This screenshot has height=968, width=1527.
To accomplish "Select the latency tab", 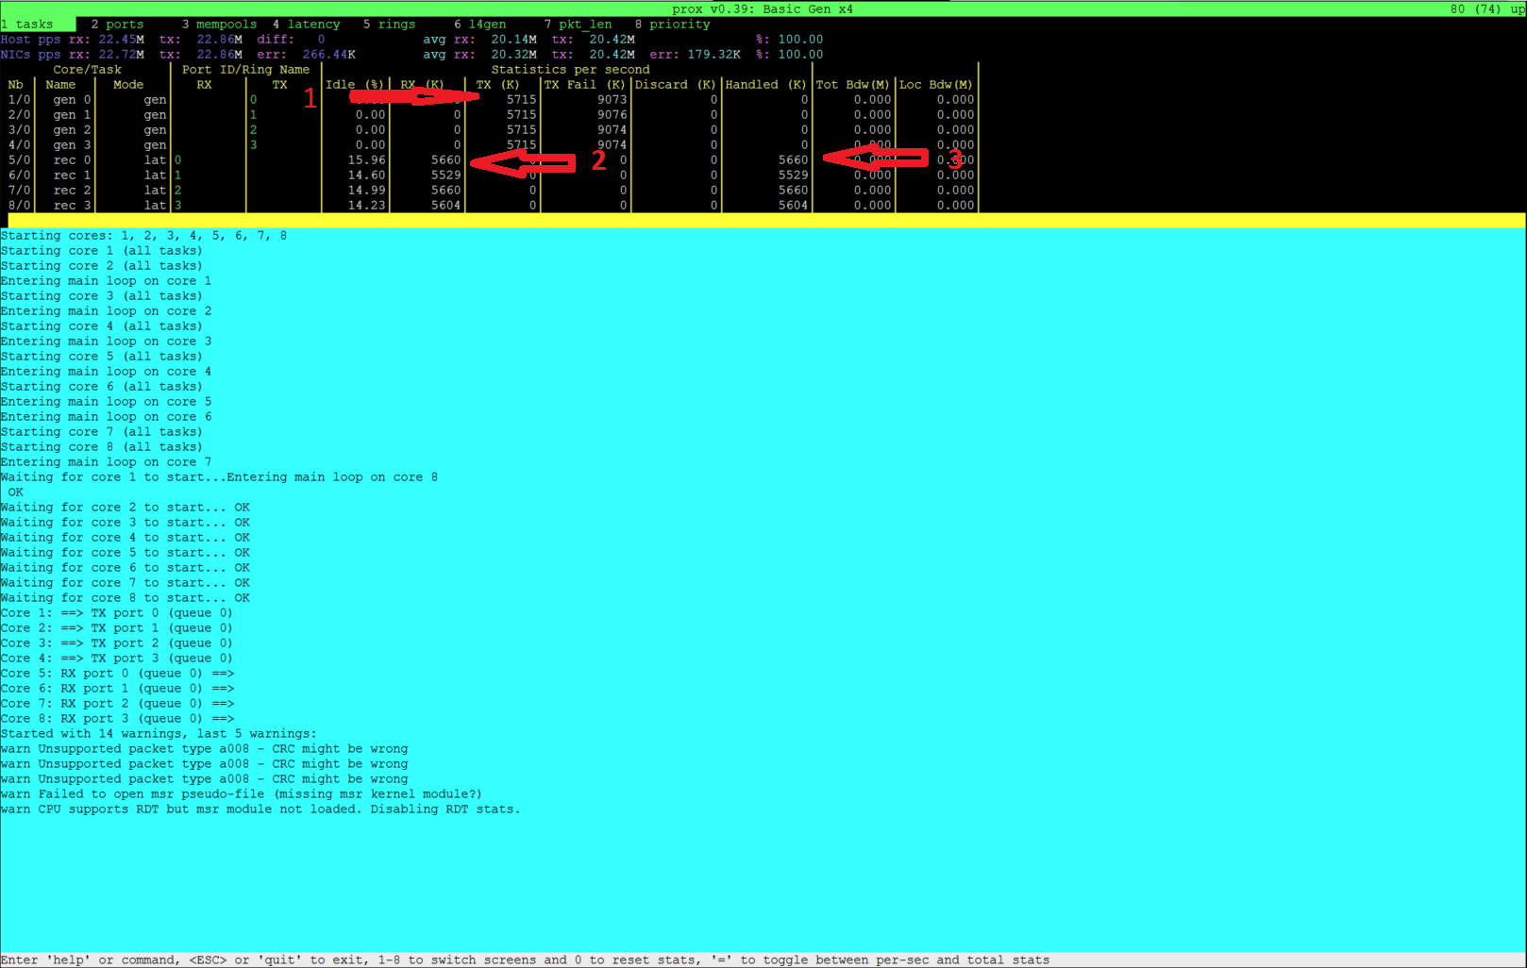I will 306,25.
